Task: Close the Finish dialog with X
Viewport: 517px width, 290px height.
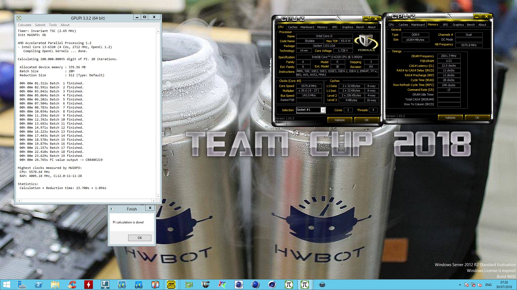Action: [150, 208]
